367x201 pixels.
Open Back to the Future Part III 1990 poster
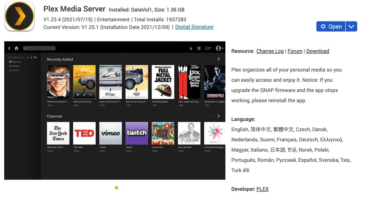click(137, 82)
